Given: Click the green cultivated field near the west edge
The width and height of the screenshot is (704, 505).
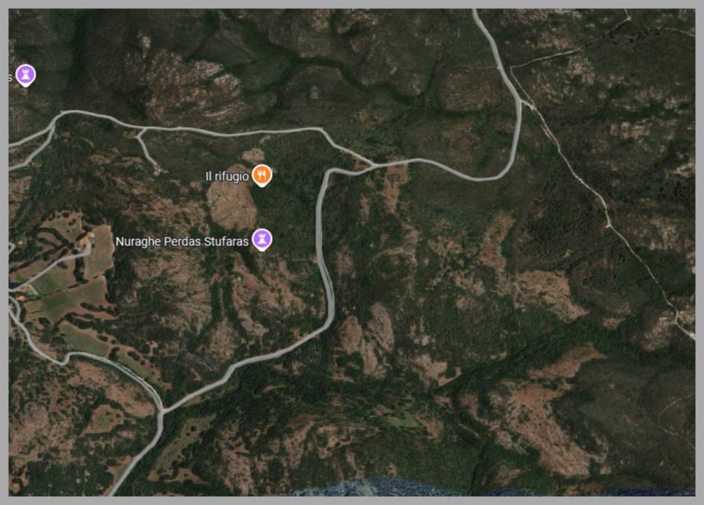Looking at the screenshot, I should coord(54,296).
